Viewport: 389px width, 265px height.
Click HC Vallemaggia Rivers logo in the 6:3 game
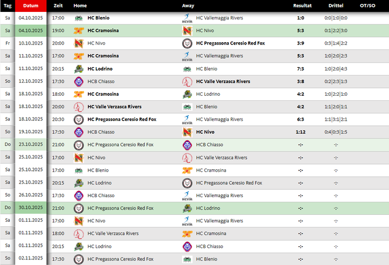186,120
